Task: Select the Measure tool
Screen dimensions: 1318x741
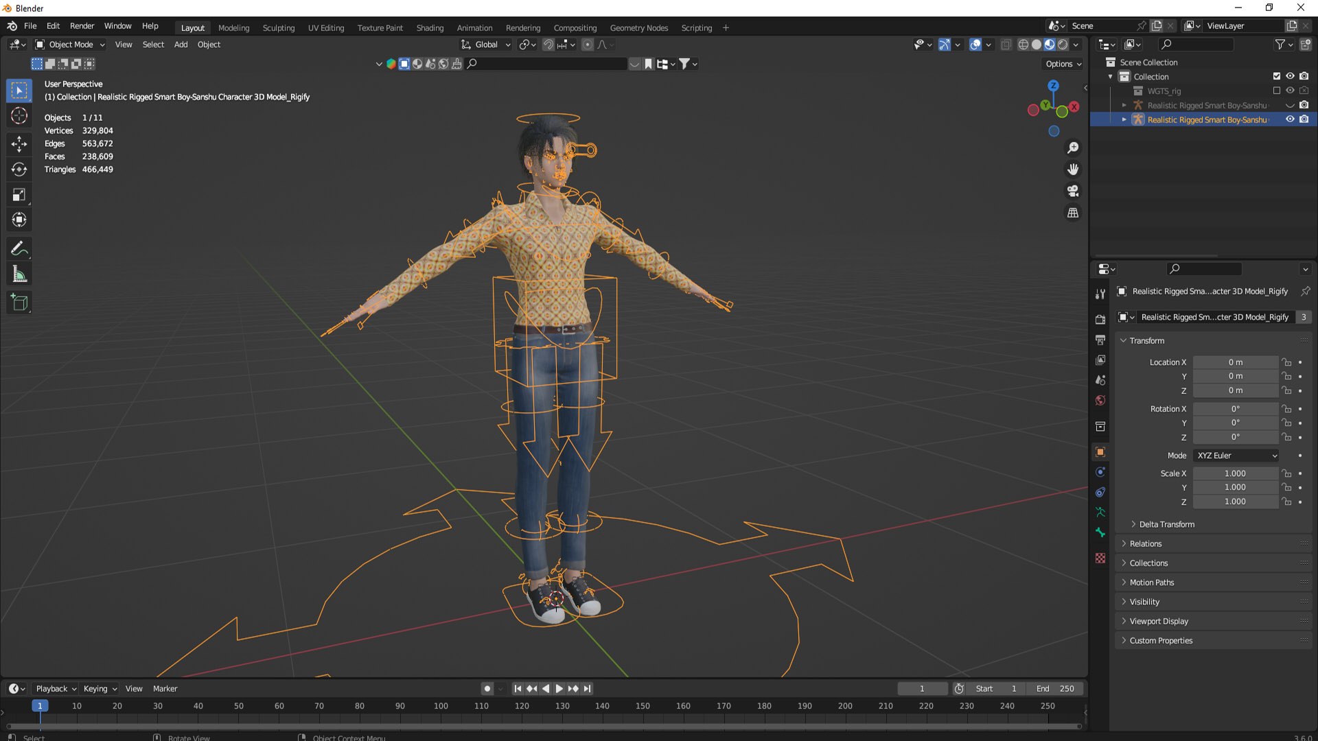Action: tap(19, 274)
